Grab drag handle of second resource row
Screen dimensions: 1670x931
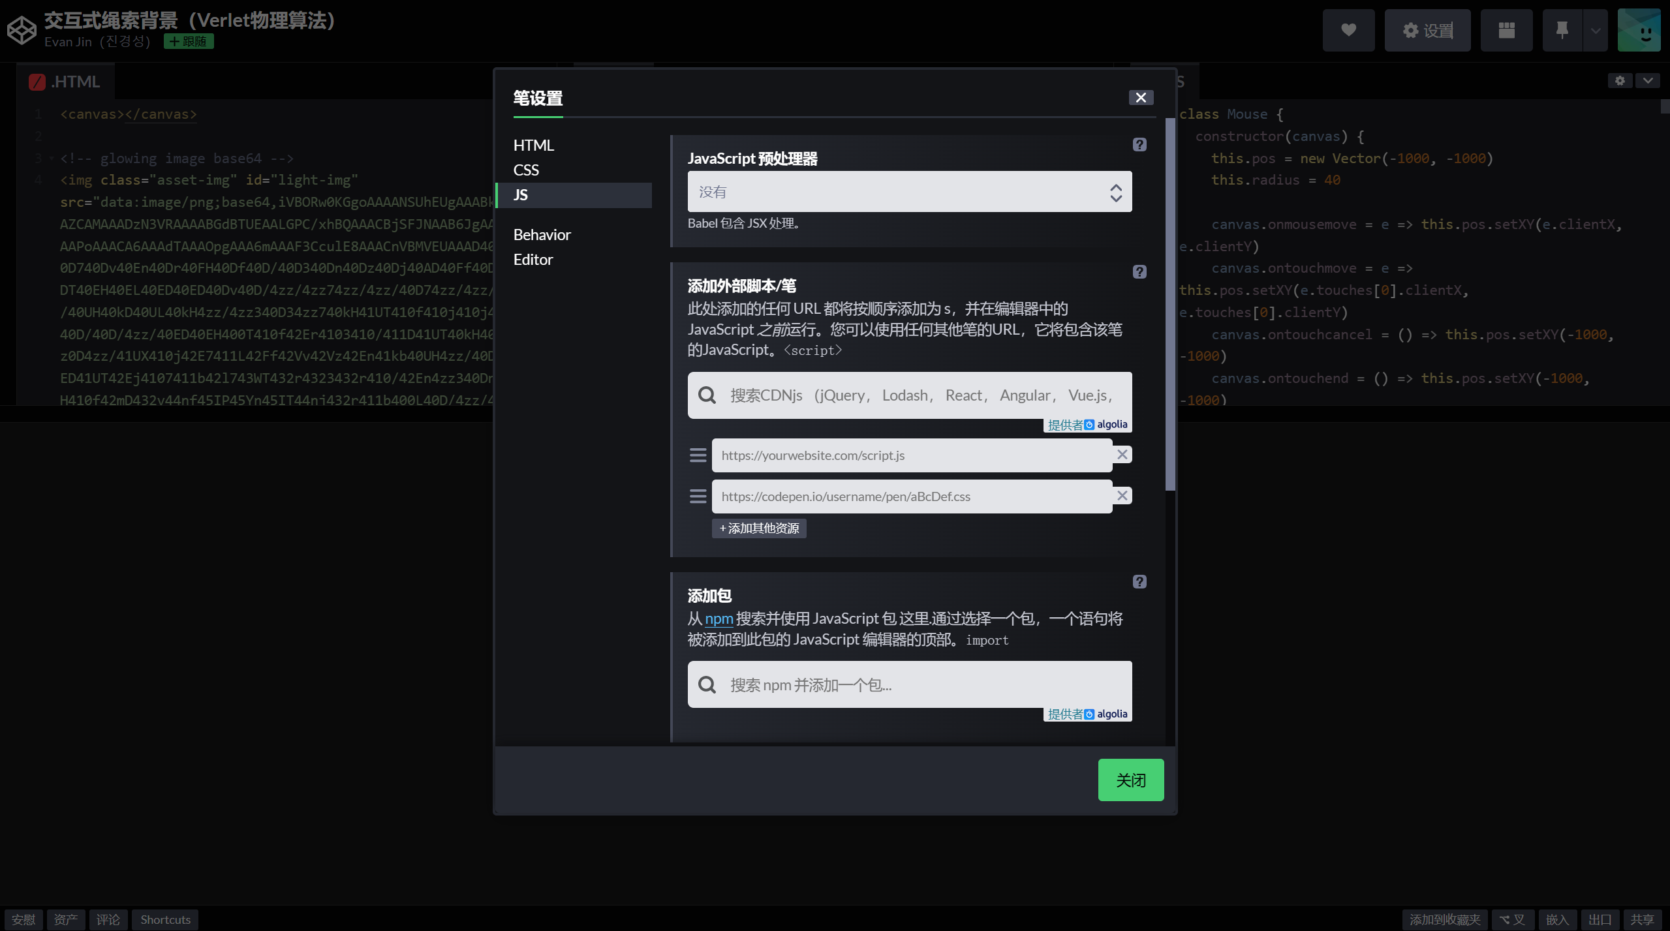(x=698, y=496)
